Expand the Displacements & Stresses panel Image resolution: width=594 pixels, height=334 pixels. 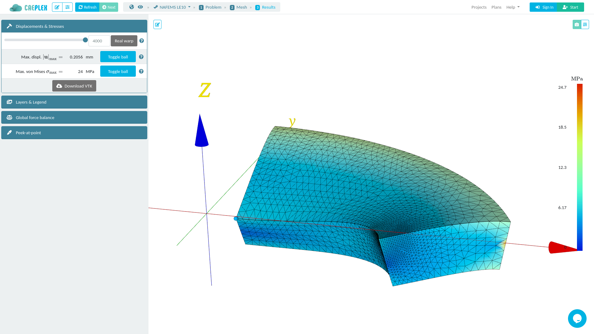(x=74, y=26)
